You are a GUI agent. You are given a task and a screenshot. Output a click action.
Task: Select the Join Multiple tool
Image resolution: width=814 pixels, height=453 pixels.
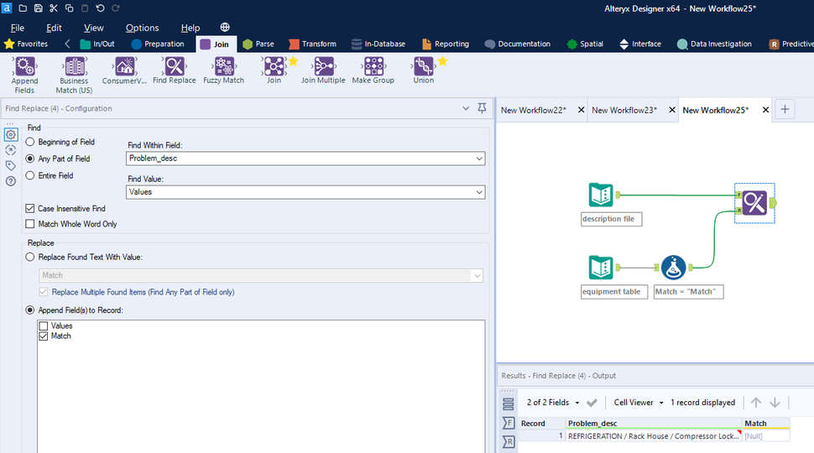click(323, 70)
